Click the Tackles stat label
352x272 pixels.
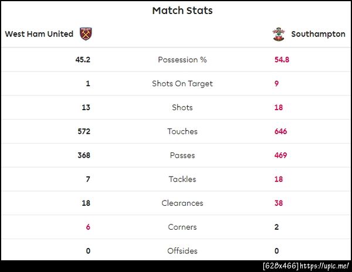coord(182,179)
